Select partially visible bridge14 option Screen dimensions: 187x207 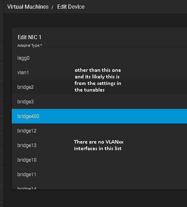click(x=99, y=186)
